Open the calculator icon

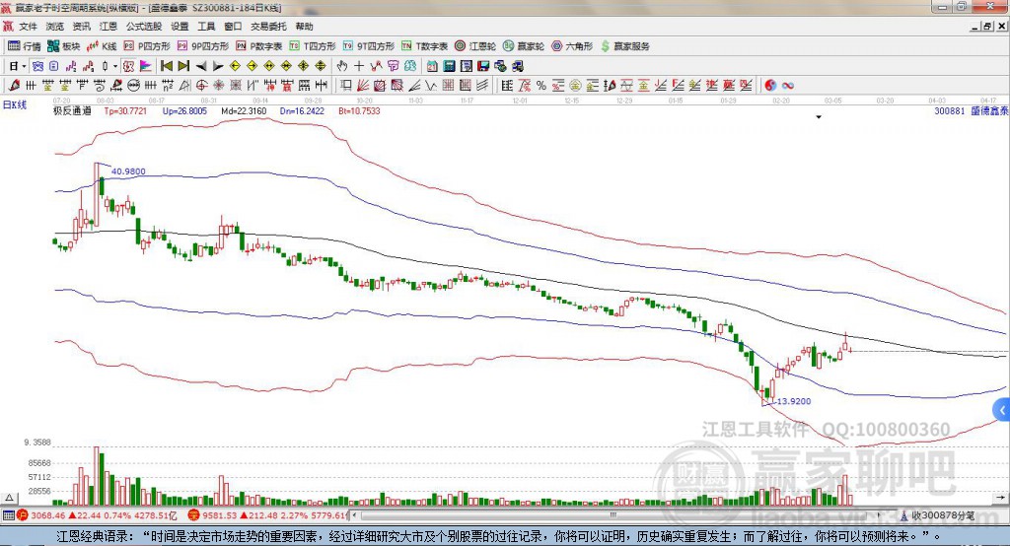449,66
